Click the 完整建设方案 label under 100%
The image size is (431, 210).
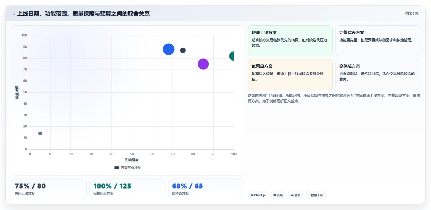(x=103, y=193)
